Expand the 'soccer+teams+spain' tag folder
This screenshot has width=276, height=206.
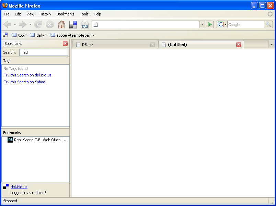(72, 35)
